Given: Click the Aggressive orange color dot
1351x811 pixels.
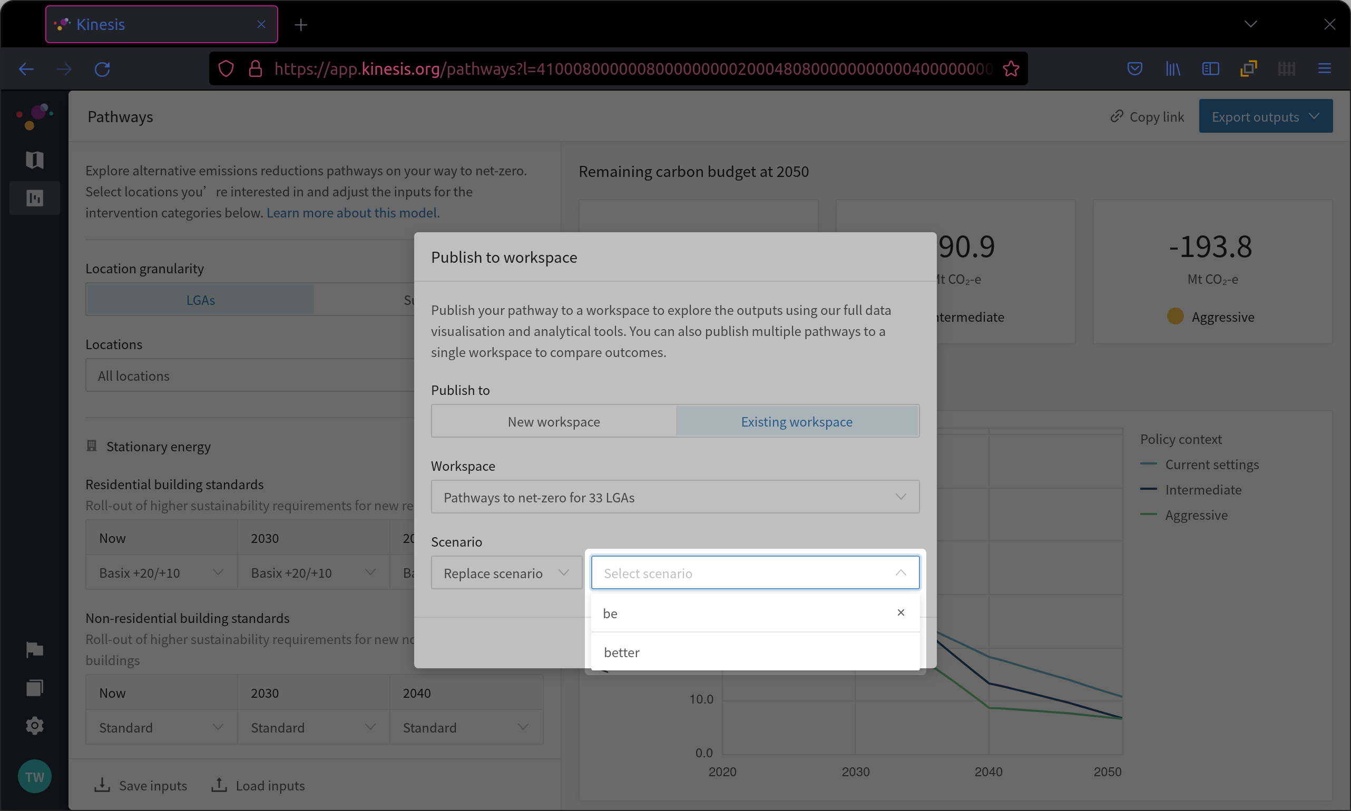Looking at the screenshot, I should coord(1175,316).
